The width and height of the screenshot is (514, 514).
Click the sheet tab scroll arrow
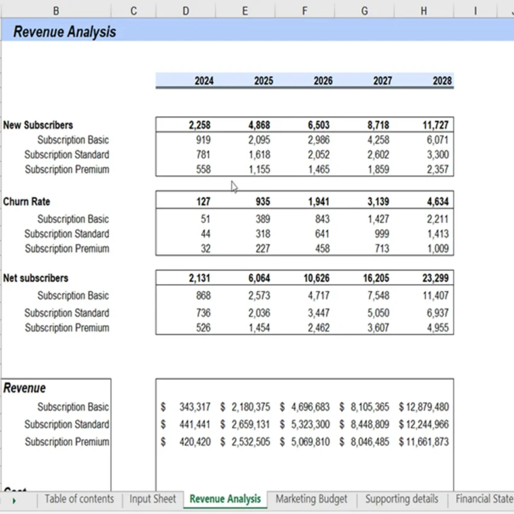pos(14,501)
